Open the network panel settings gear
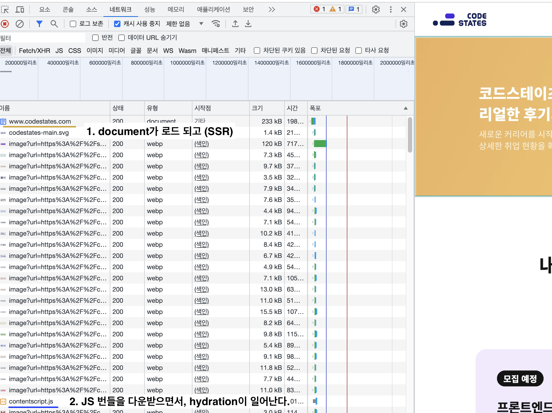The height and width of the screenshot is (413, 552). [x=403, y=24]
